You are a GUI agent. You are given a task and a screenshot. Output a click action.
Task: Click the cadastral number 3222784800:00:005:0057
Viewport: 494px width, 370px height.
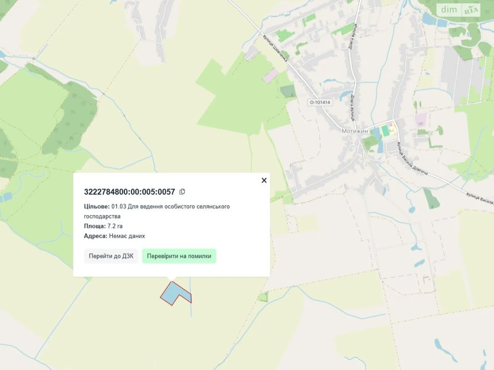coord(129,192)
